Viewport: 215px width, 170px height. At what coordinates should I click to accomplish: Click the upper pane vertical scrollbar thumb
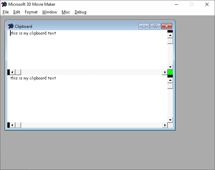170,41
